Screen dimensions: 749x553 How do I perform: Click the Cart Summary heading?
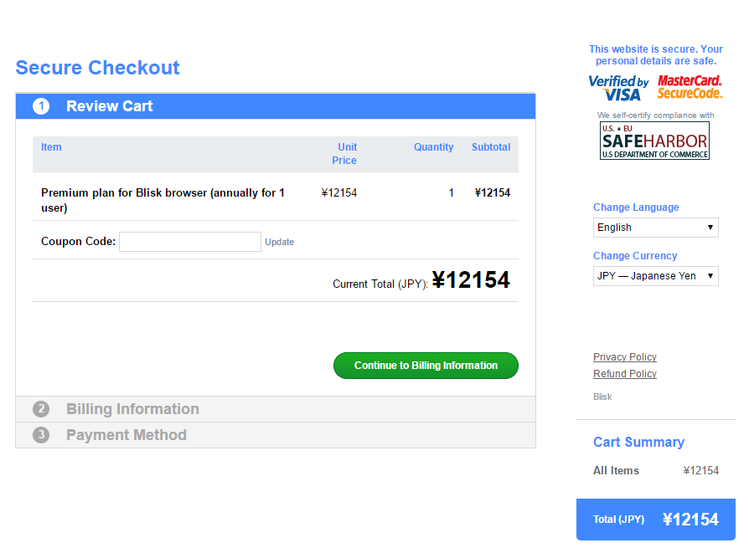click(638, 443)
